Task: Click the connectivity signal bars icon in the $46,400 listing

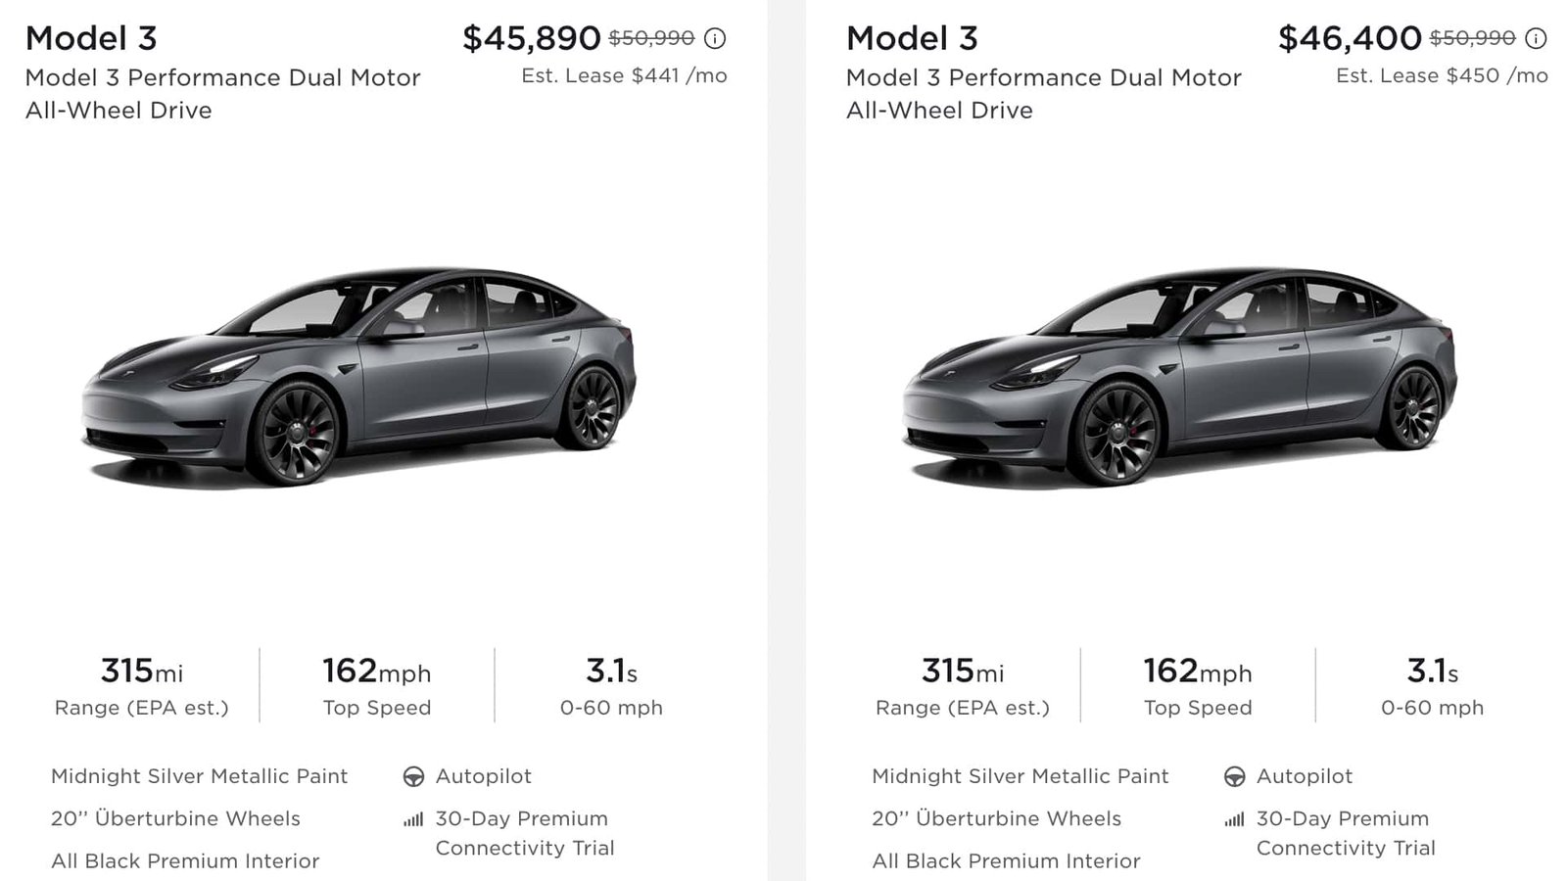Action: tap(1234, 819)
